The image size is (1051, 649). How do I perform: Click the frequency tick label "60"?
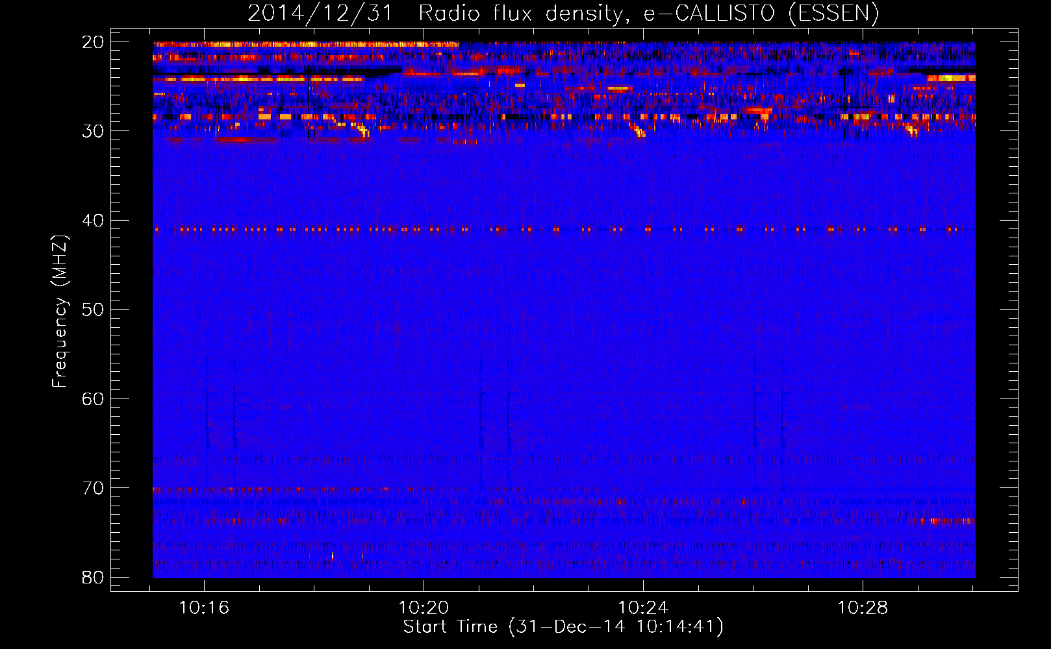coord(93,399)
